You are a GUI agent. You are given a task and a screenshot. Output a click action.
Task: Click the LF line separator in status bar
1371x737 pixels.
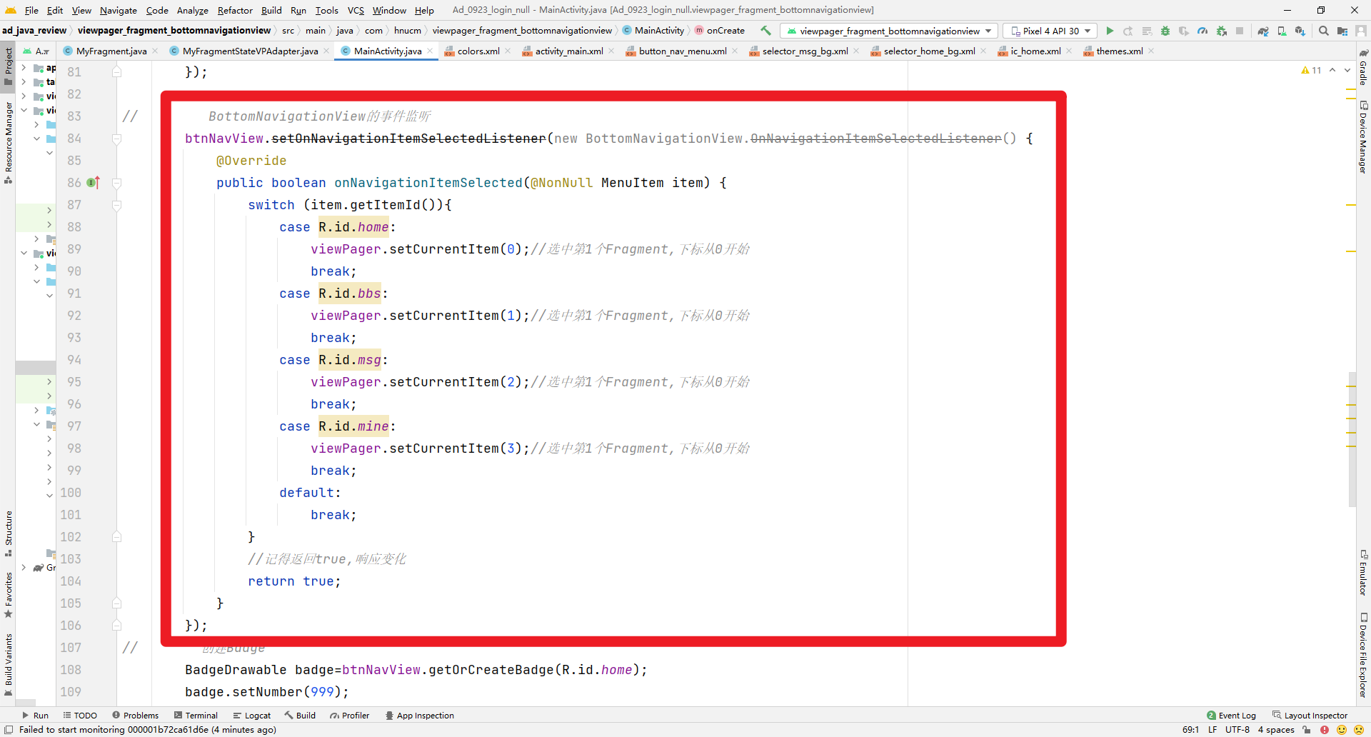(x=1212, y=730)
